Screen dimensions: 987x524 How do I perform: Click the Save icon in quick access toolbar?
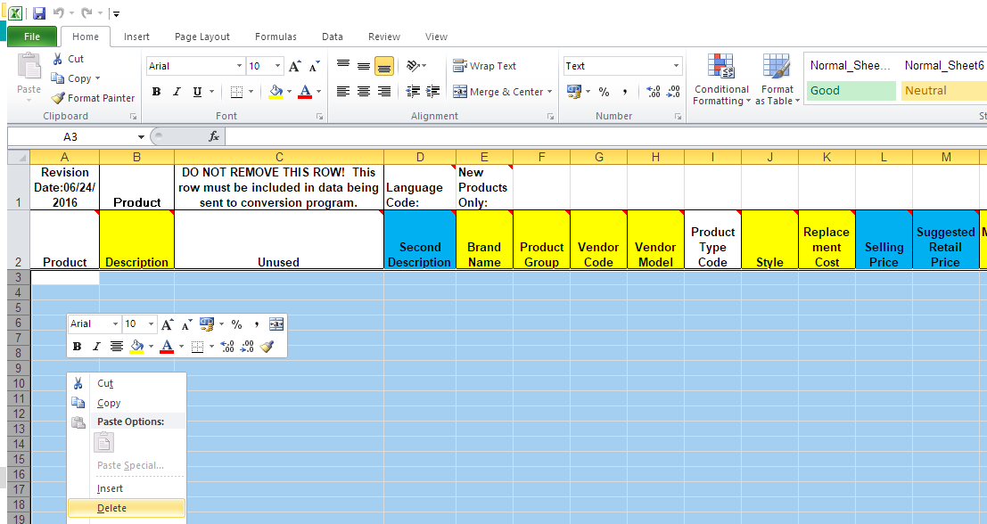[39, 12]
